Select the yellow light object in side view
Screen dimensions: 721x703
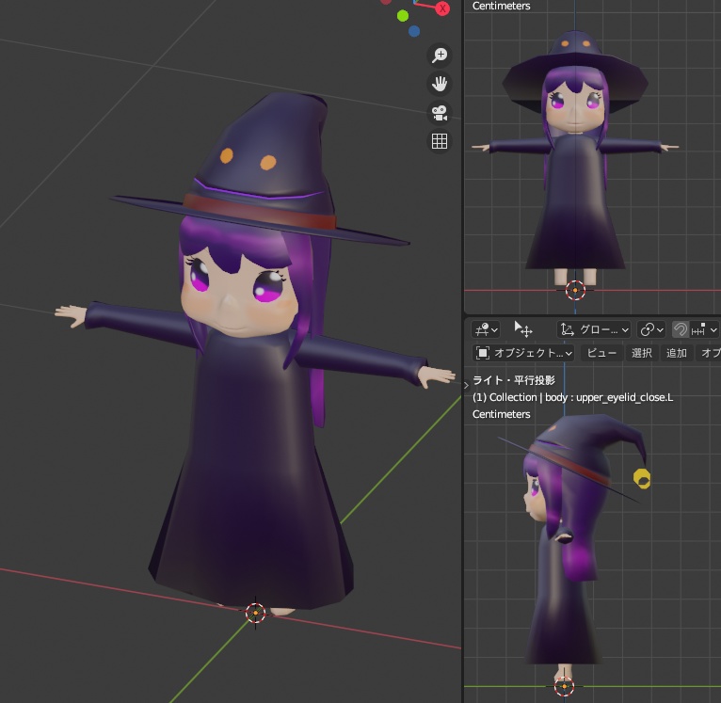tap(642, 479)
